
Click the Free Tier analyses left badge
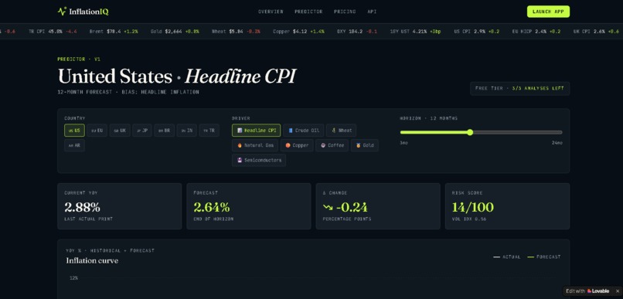click(519, 89)
